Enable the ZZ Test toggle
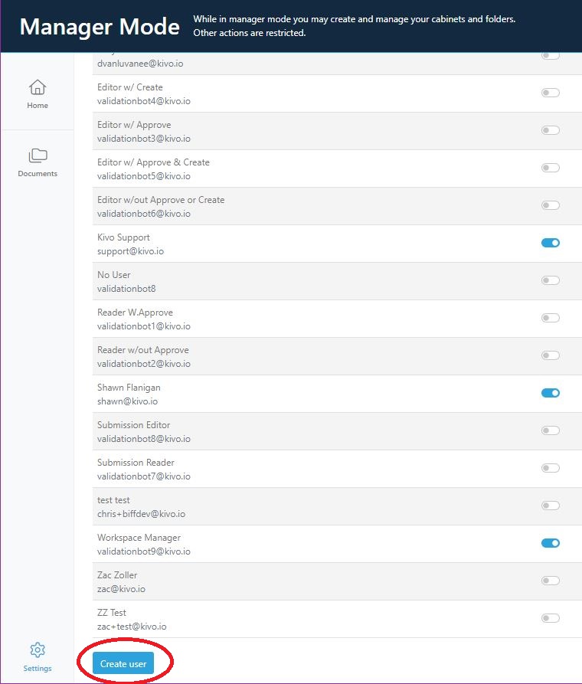Viewport: 582px width, 684px height. (550, 617)
